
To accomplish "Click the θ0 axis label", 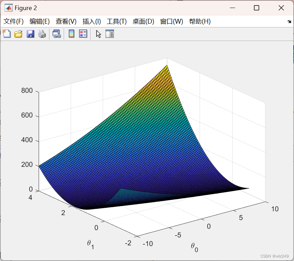I will [x=194, y=247].
